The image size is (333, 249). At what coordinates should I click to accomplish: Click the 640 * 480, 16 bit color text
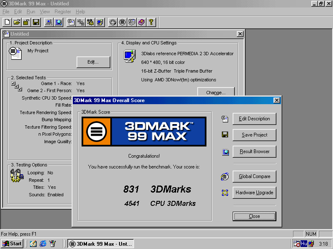(163, 63)
